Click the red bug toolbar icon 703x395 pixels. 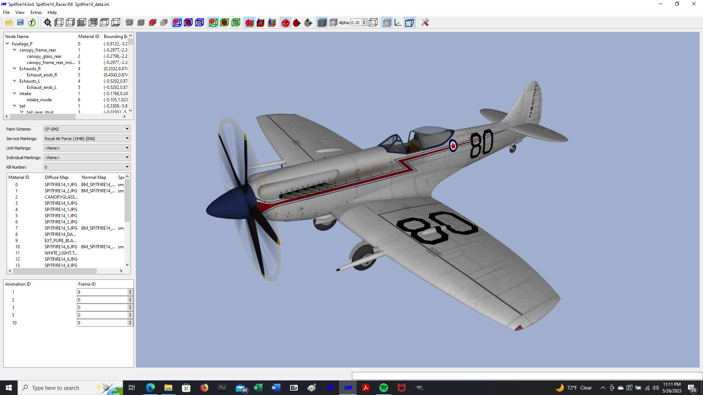tap(297, 23)
